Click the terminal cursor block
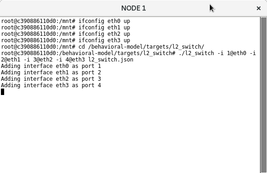The width and height of the screenshot is (267, 173). 3,92
